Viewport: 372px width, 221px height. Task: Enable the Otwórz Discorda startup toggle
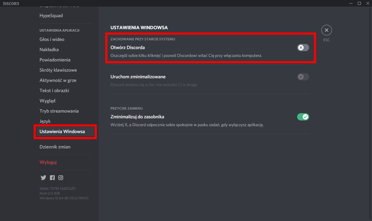(x=303, y=48)
